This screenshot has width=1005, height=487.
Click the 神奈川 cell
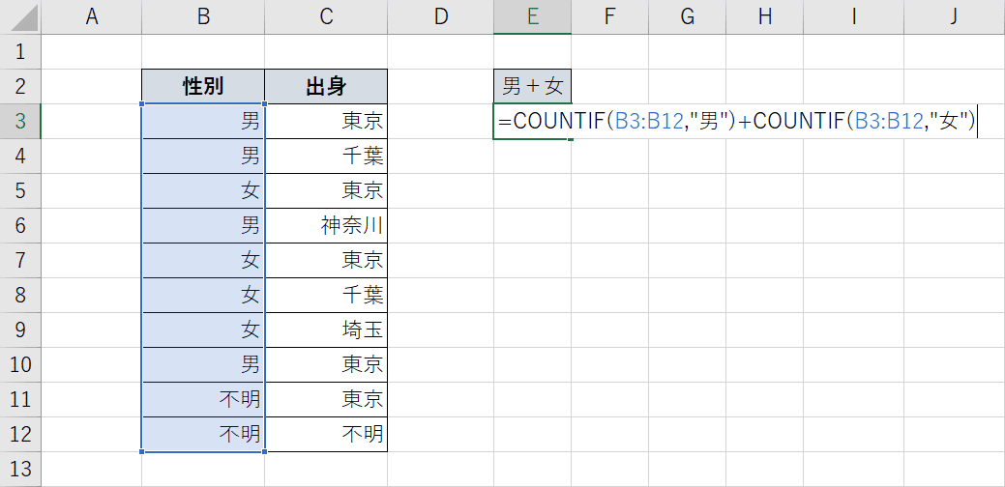326,226
